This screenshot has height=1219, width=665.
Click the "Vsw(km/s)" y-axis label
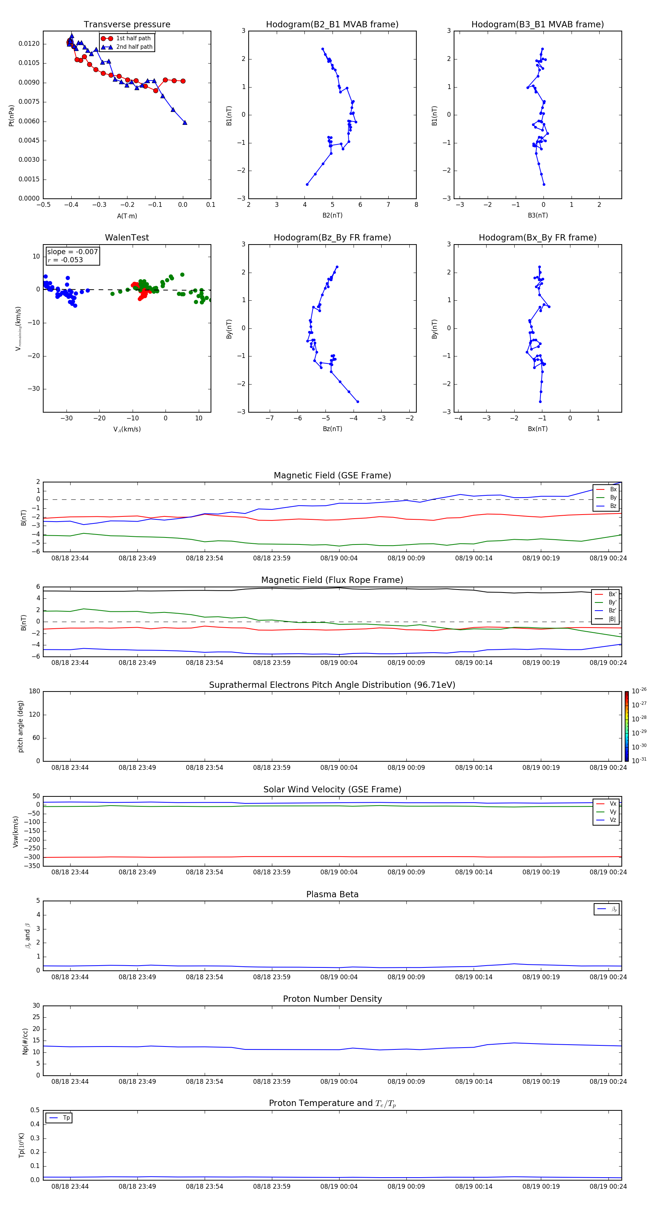(16, 832)
